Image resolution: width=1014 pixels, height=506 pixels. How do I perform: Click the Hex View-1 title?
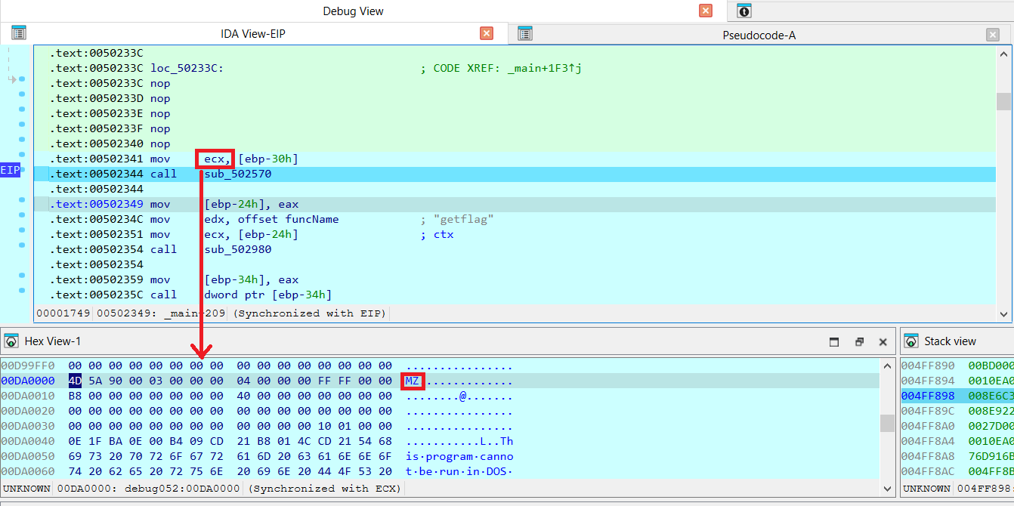coord(53,341)
